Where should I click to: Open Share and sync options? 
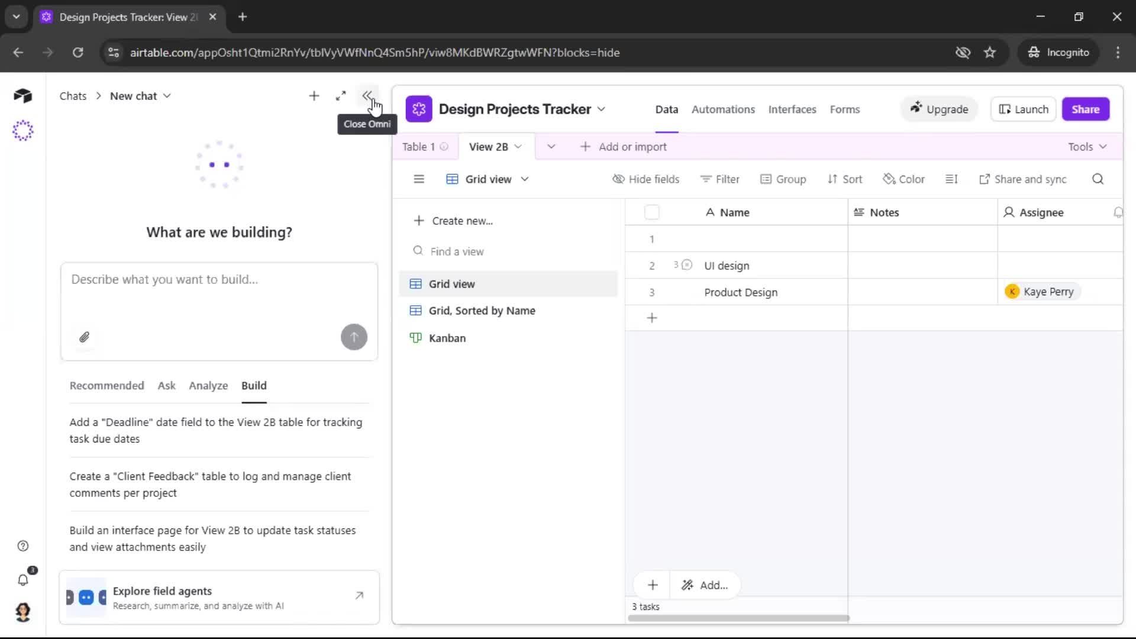click(1023, 179)
